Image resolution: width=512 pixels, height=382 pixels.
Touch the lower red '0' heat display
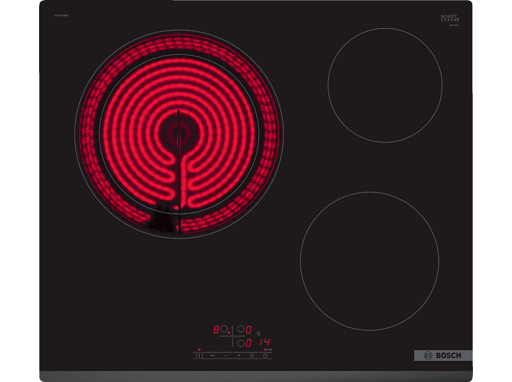248,343
